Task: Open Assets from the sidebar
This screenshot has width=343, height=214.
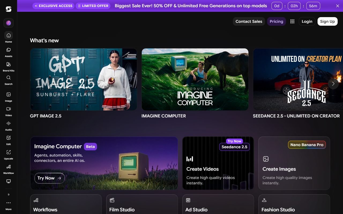Action: [x=9, y=52]
